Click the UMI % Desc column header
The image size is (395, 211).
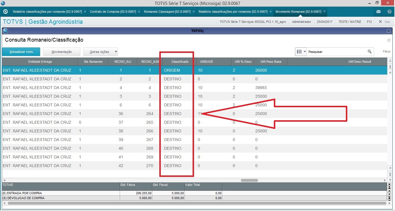[243, 62]
